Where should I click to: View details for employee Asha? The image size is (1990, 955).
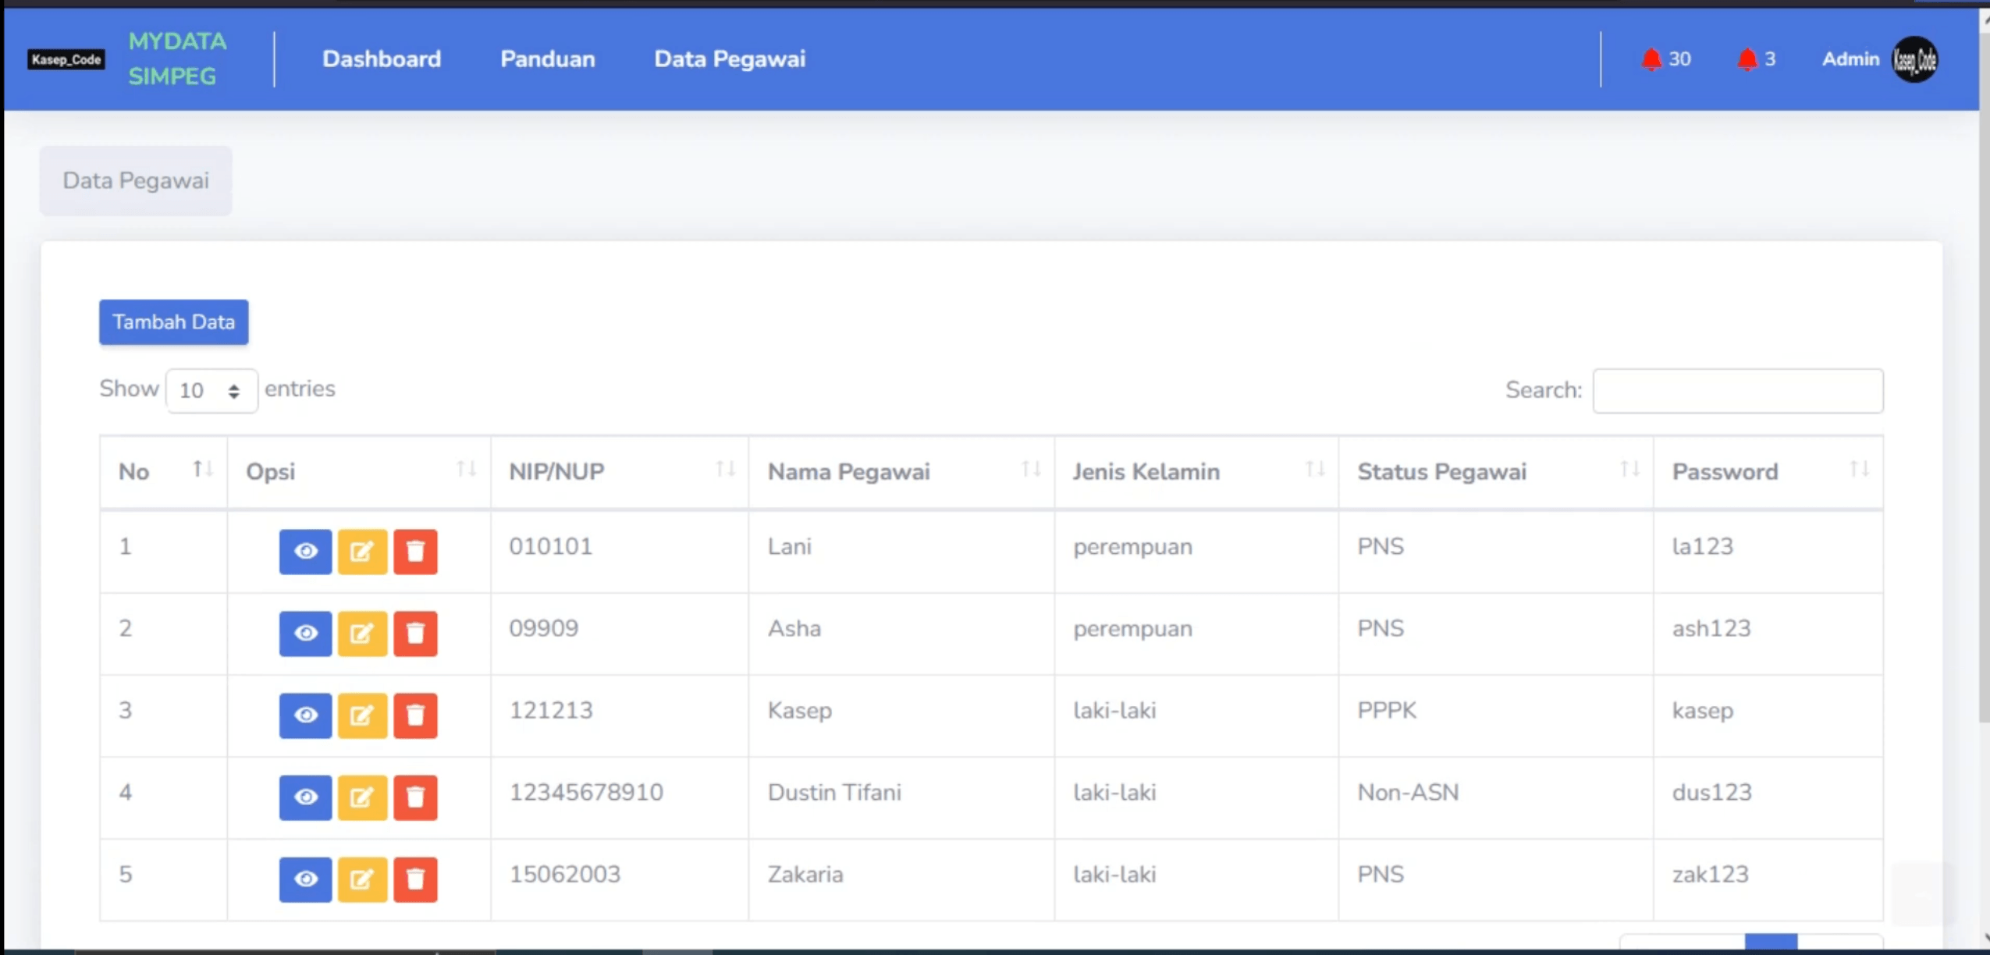pyautogui.click(x=305, y=634)
